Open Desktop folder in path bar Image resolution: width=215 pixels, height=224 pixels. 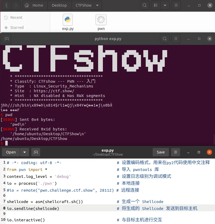tap(59, 5)
